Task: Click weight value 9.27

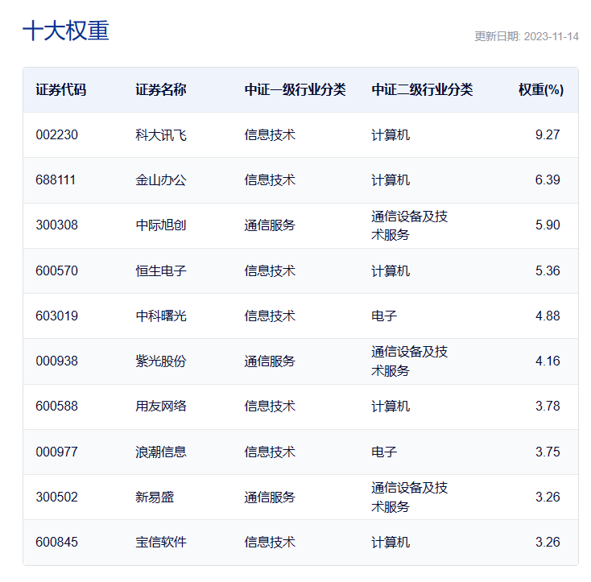Action: [548, 135]
